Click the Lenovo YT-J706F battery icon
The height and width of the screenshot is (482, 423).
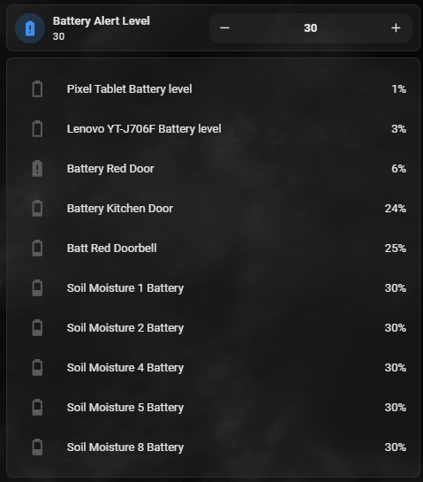(x=37, y=128)
